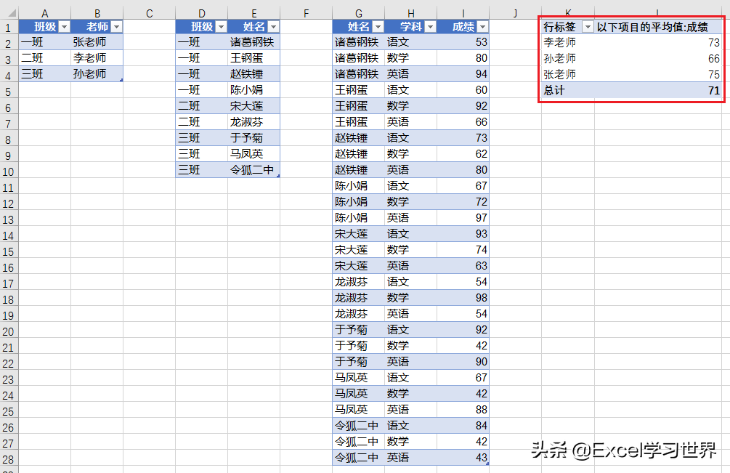Screen dimensions: 730x473
Task: Select column C header
Action: pyautogui.click(x=150, y=13)
